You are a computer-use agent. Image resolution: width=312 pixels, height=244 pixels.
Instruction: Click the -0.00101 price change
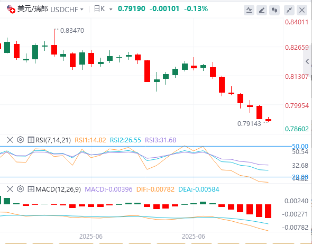click(x=164, y=9)
